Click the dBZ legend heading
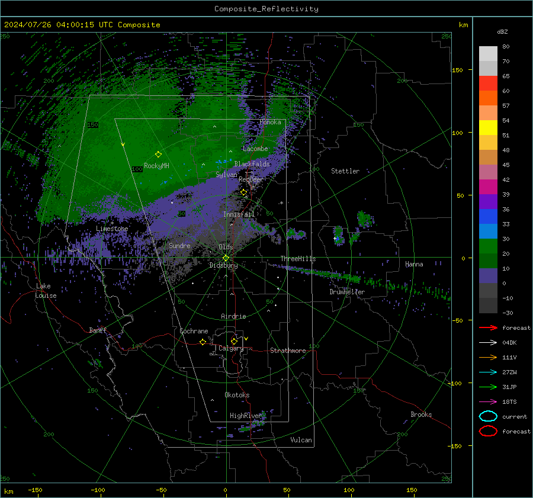 pos(502,31)
